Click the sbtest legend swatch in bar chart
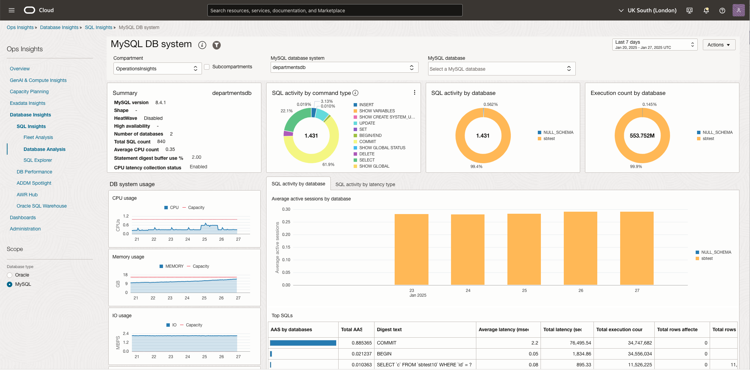Image resolution: width=750 pixels, height=380 pixels. tap(697, 258)
